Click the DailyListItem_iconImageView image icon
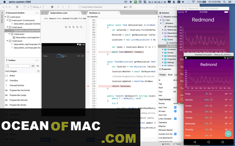The image size is (235, 146). pos(14,37)
